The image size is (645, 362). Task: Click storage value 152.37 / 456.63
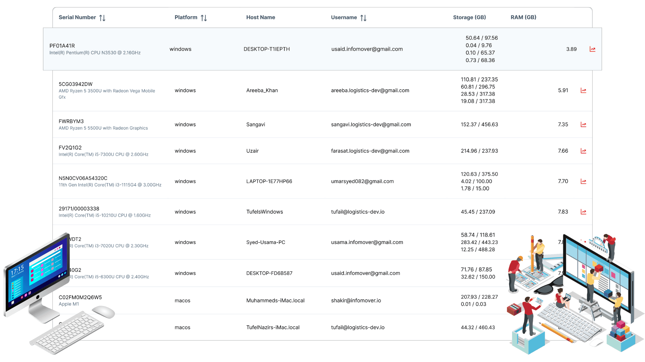(479, 125)
